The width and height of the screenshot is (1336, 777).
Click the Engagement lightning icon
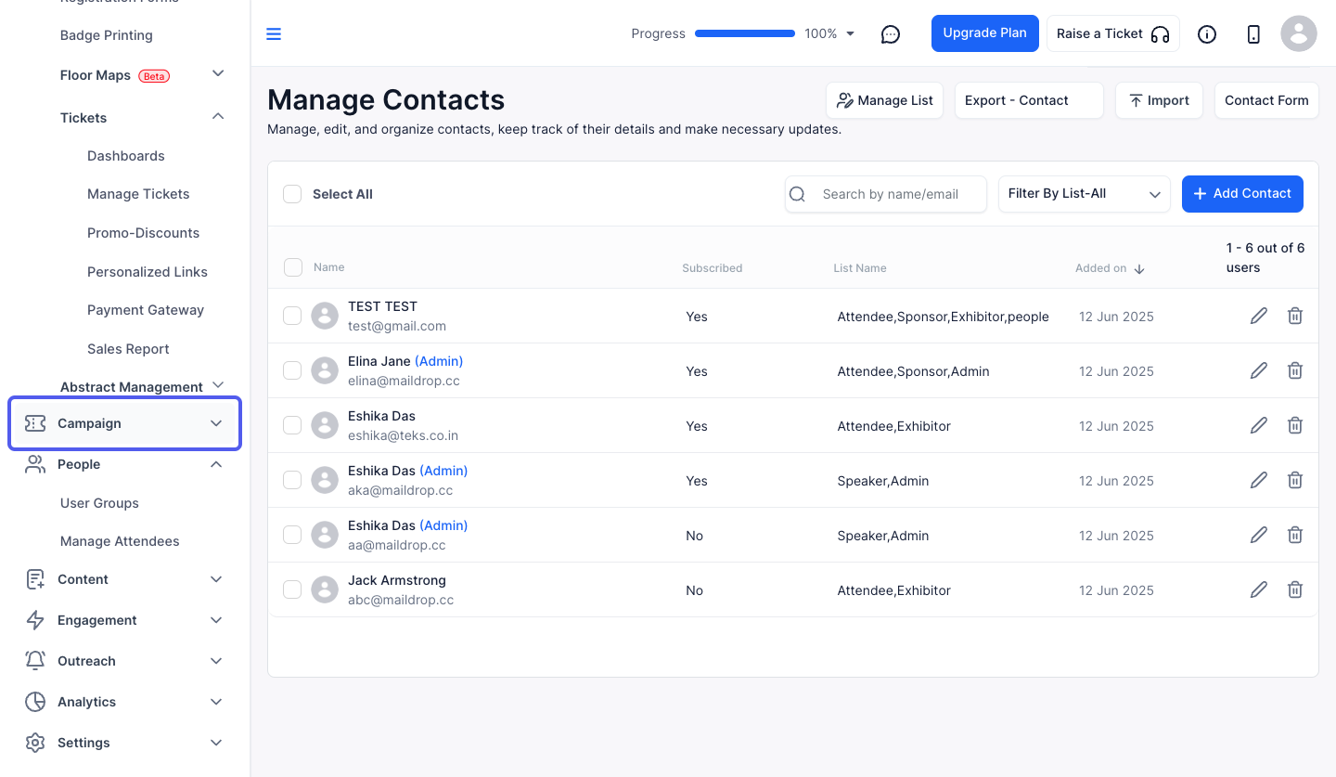pos(35,620)
